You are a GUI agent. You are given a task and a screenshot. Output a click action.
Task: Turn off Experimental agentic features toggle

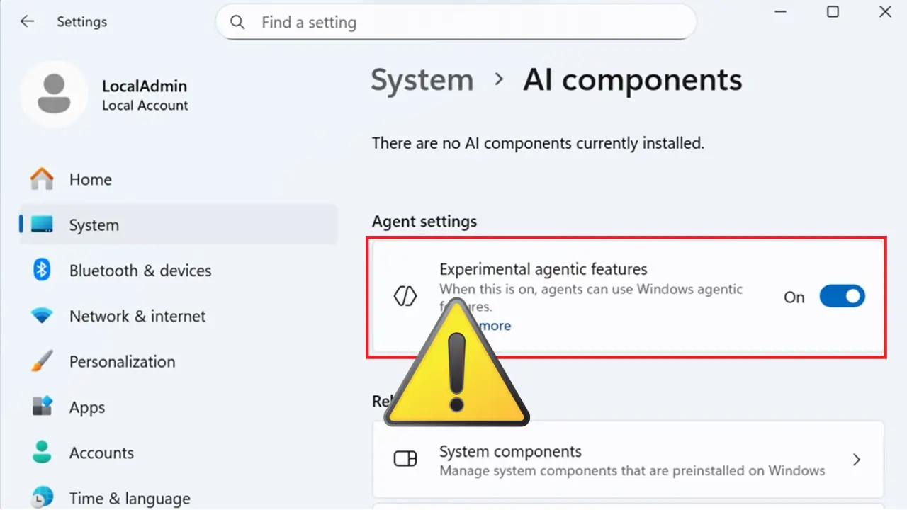tap(842, 297)
